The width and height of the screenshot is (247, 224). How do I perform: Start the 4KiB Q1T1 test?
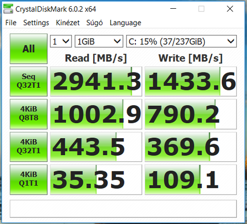point(29,179)
